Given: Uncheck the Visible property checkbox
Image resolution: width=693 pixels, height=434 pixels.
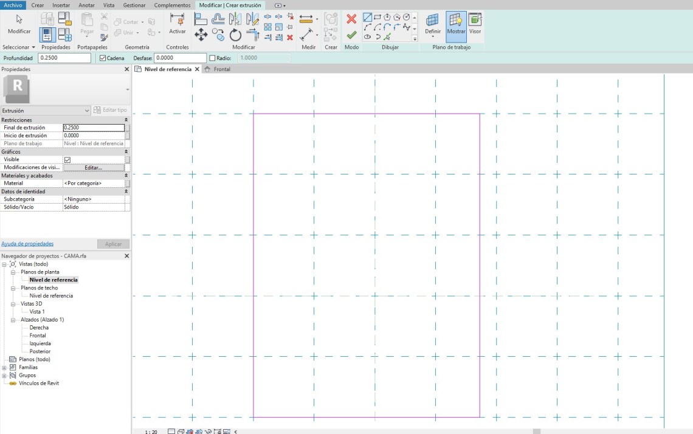Looking at the screenshot, I should pyautogui.click(x=67, y=160).
